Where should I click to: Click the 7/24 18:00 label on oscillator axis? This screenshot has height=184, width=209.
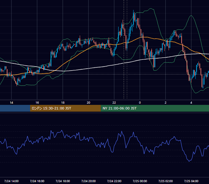(63, 181)
